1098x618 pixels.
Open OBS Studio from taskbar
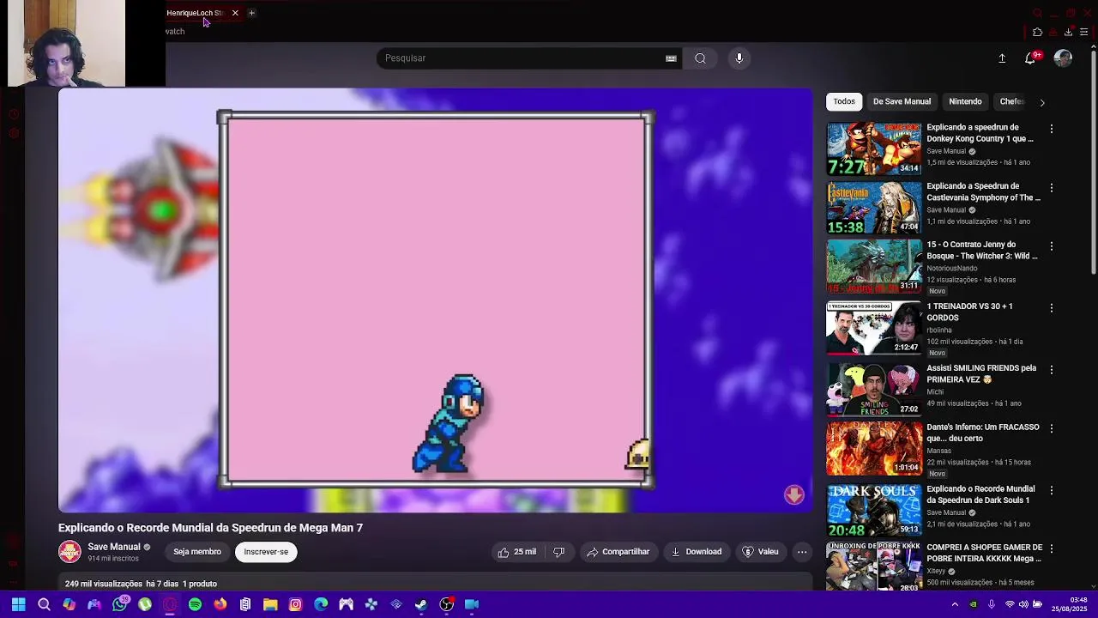point(447,604)
